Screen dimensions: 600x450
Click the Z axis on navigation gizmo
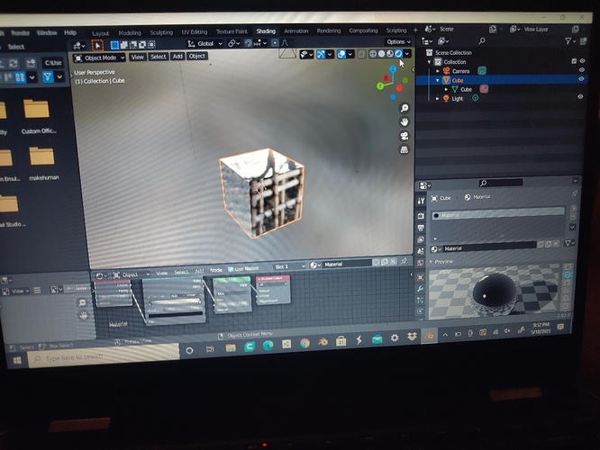coord(393,69)
